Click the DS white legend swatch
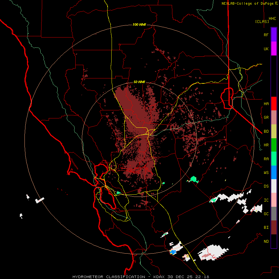This screenshot has width=279, height=279. pyautogui.click(x=274, y=186)
